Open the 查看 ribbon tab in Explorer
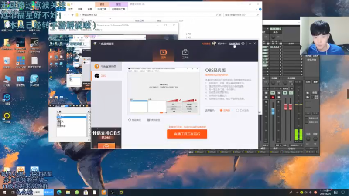Screen dimensions: 349x196 pyautogui.click(x=90, y=9)
